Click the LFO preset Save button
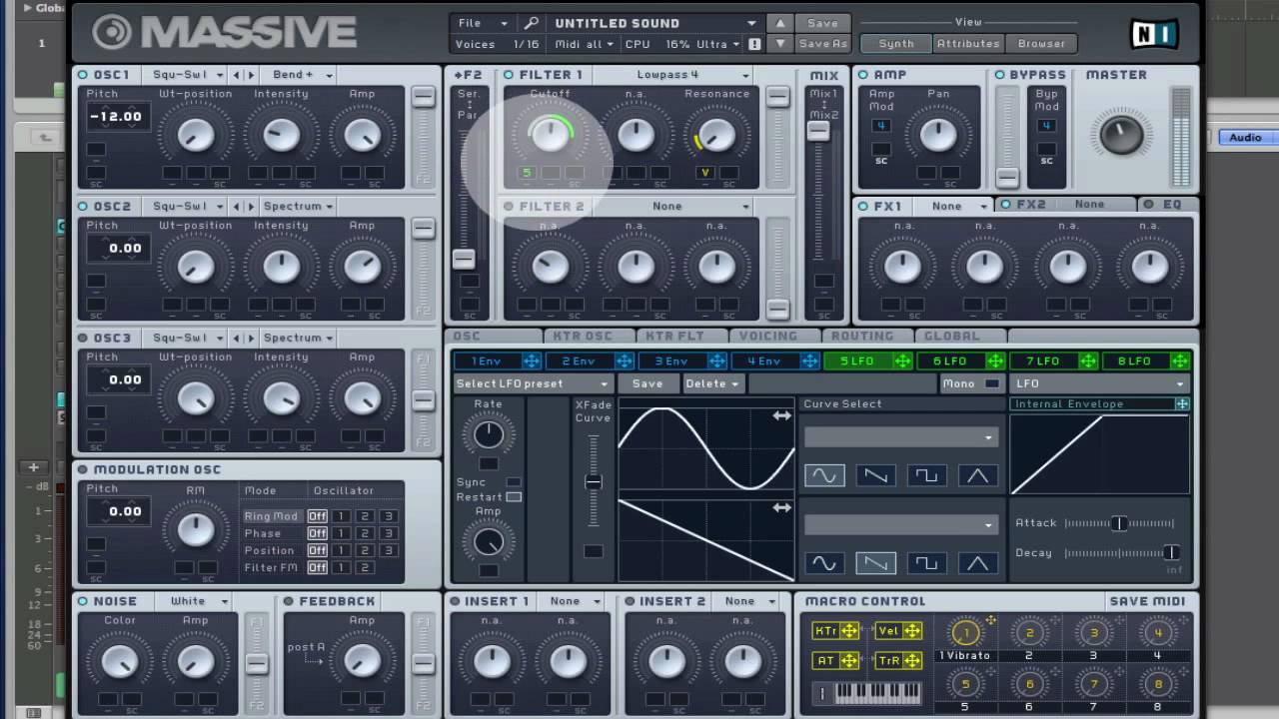This screenshot has width=1279, height=719. point(647,383)
